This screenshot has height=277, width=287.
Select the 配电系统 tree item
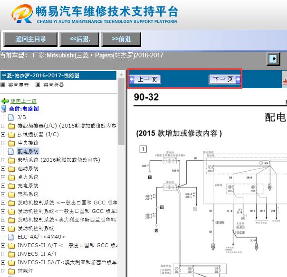(28, 151)
